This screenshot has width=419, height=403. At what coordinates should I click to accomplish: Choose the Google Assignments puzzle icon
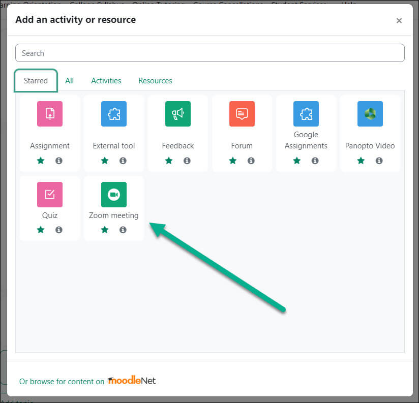(306, 114)
